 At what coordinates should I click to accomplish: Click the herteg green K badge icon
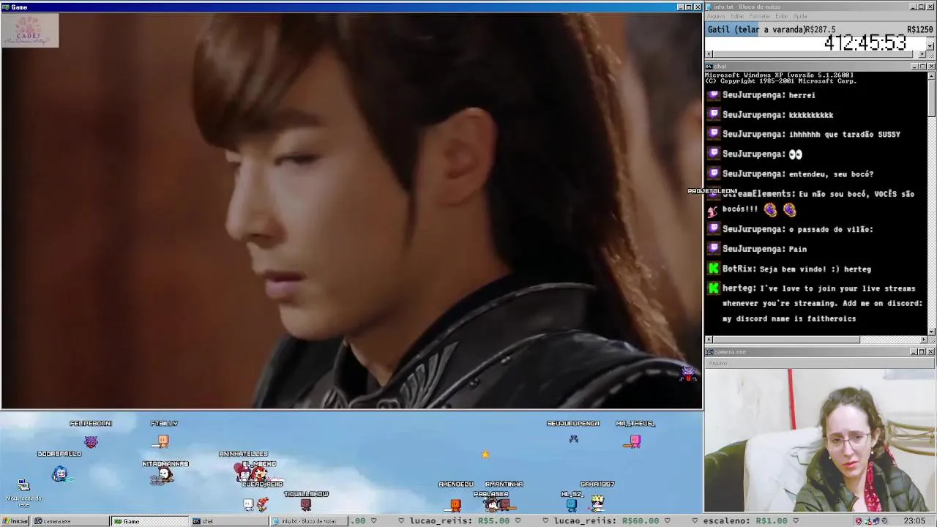714,288
